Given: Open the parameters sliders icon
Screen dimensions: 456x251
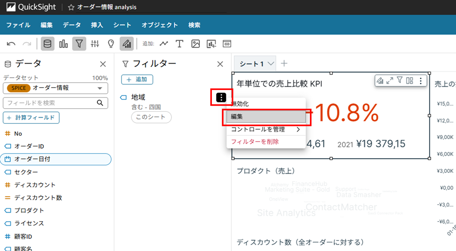Looking at the screenshot, I should coord(95,44).
